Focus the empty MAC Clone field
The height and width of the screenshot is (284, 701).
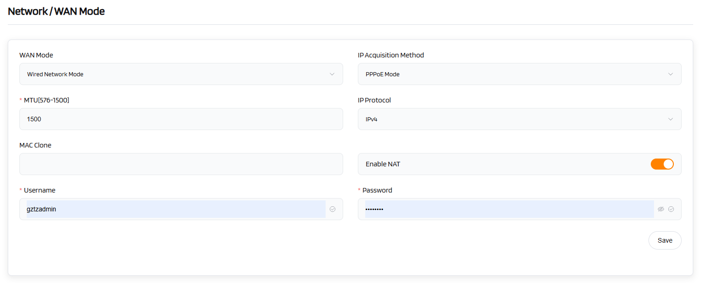point(181,164)
